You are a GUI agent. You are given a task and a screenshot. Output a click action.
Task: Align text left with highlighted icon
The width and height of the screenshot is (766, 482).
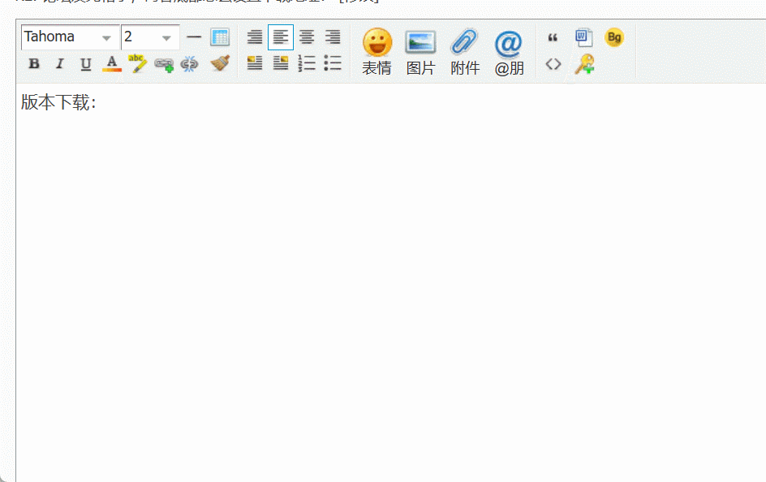[x=281, y=37]
